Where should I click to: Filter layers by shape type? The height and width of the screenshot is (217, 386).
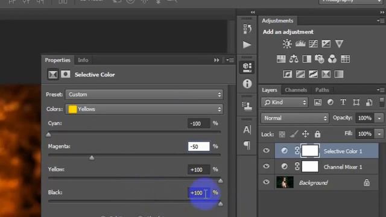(x=356, y=102)
